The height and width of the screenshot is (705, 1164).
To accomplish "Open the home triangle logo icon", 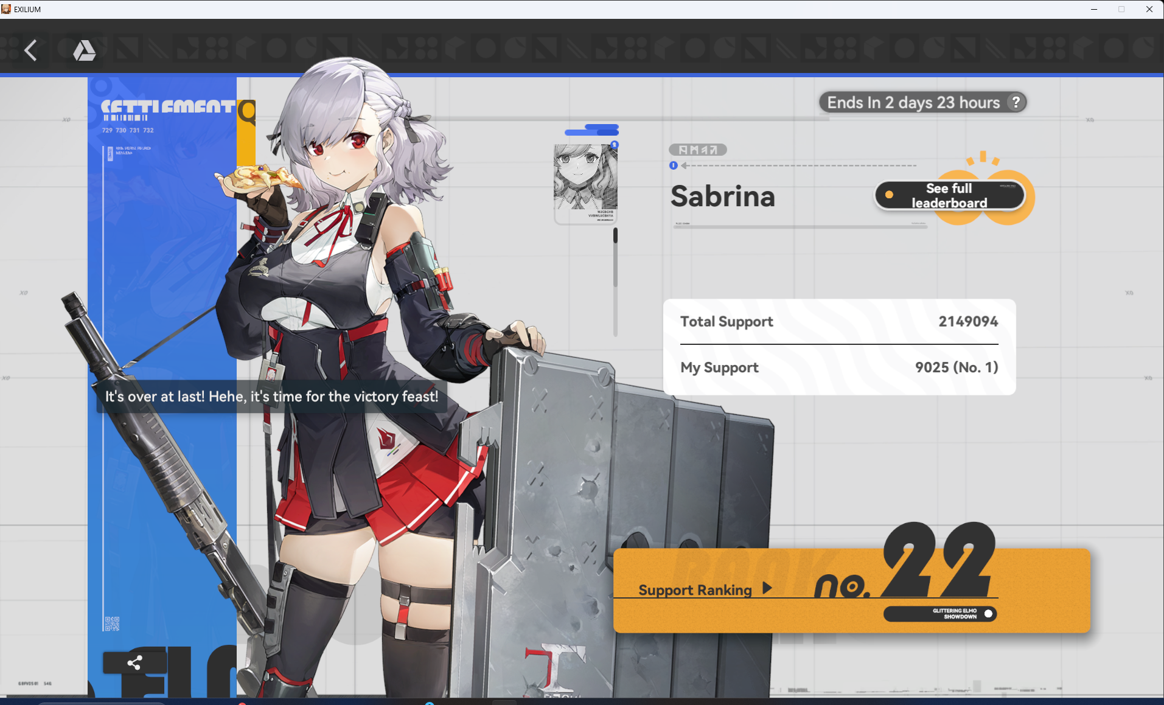I will pos(84,50).
